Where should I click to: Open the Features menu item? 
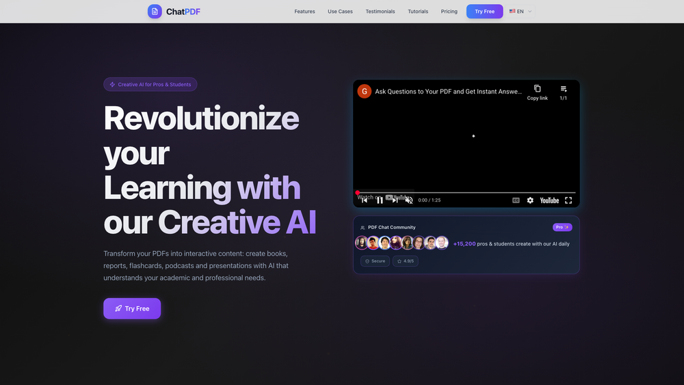point(304,12)
